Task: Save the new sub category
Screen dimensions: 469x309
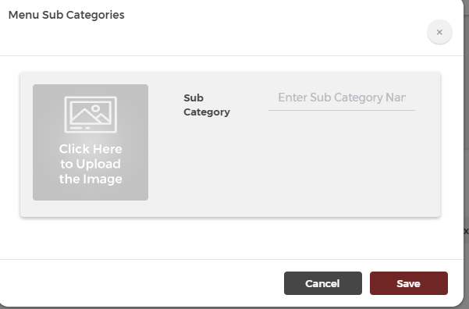Action: pyautogui.click(x=409, y=283)
